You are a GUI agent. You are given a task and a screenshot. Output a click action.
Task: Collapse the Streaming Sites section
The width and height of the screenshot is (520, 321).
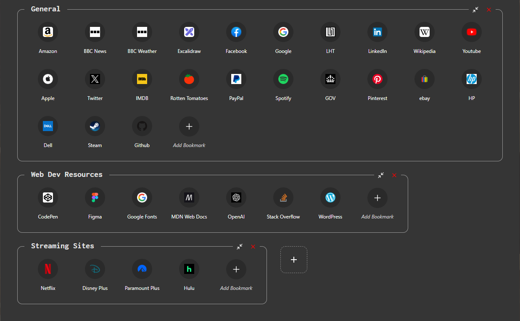240,247
